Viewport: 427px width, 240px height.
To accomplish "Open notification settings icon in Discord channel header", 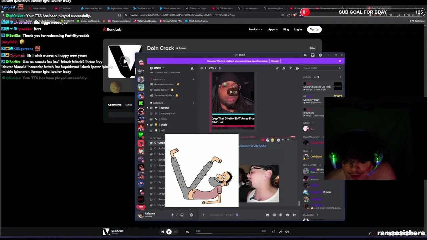I will 284,68.
